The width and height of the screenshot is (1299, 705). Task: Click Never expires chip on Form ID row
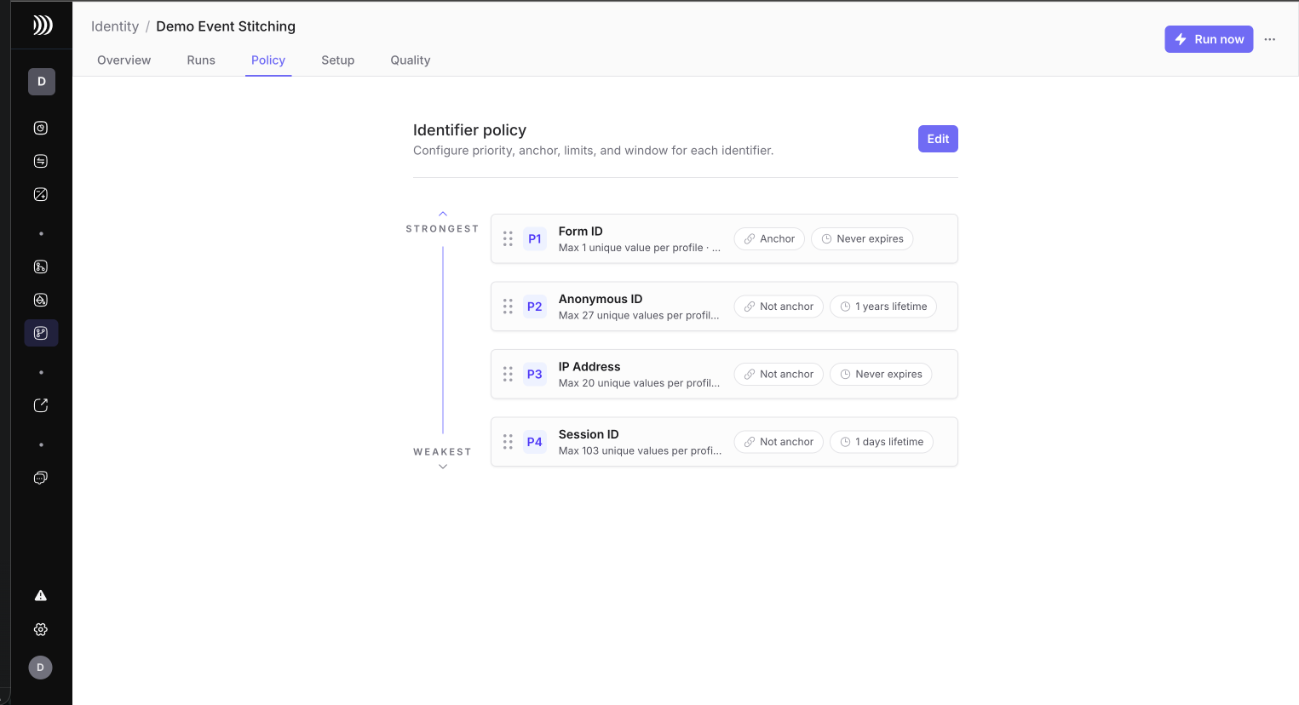point(862,238)
